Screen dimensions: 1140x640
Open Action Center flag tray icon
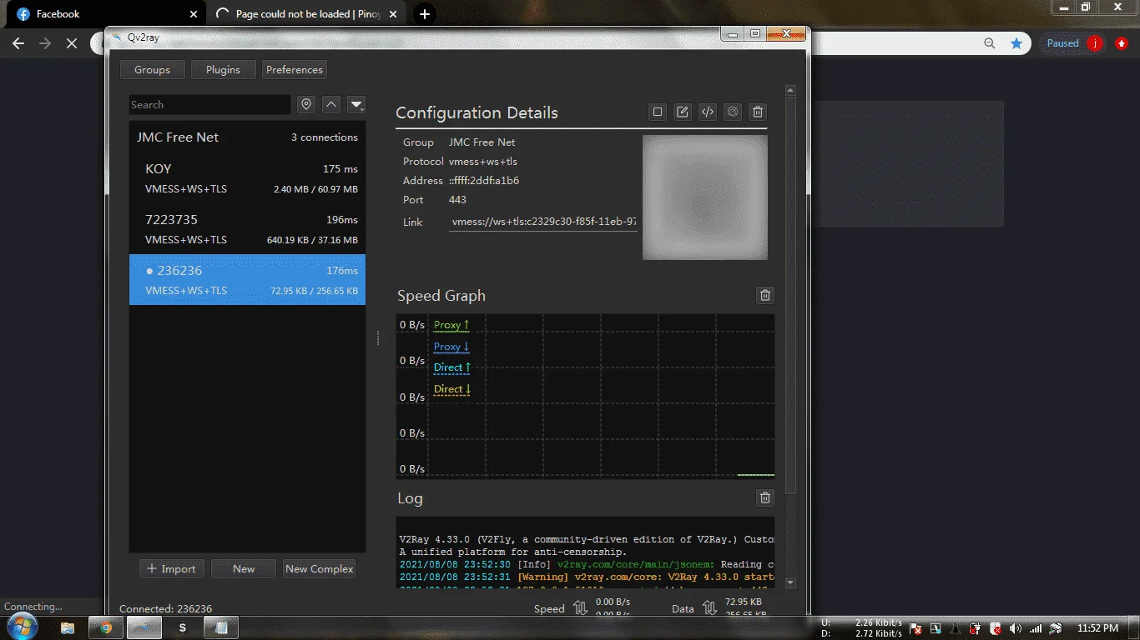click(916, 628)
